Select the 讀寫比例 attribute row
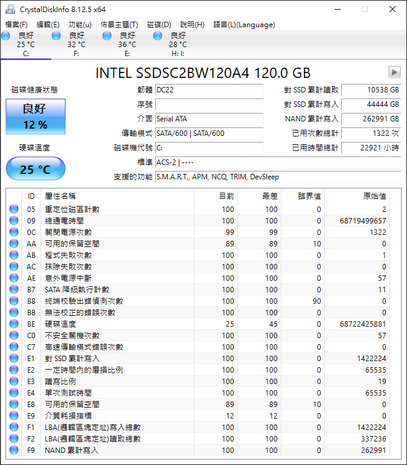This screenshot has height=465, width=407. pyautogui.click(x=198, y=382)
